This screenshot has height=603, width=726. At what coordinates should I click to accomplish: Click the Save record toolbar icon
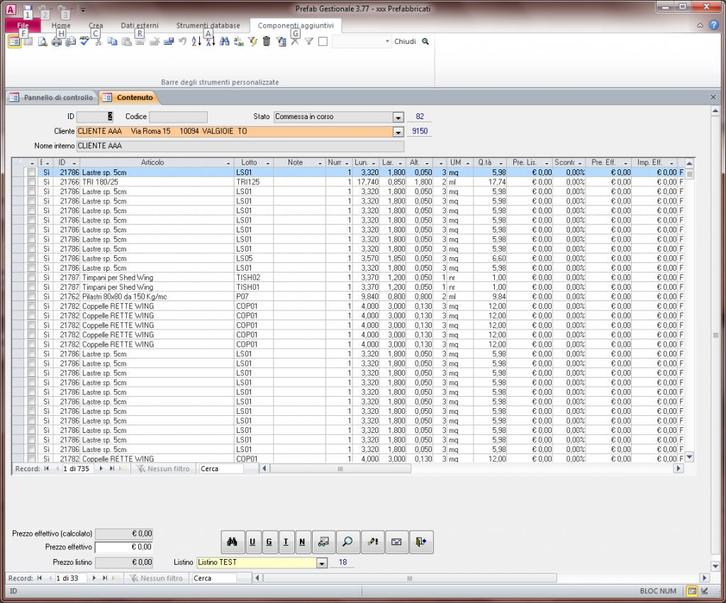point(169,42)
